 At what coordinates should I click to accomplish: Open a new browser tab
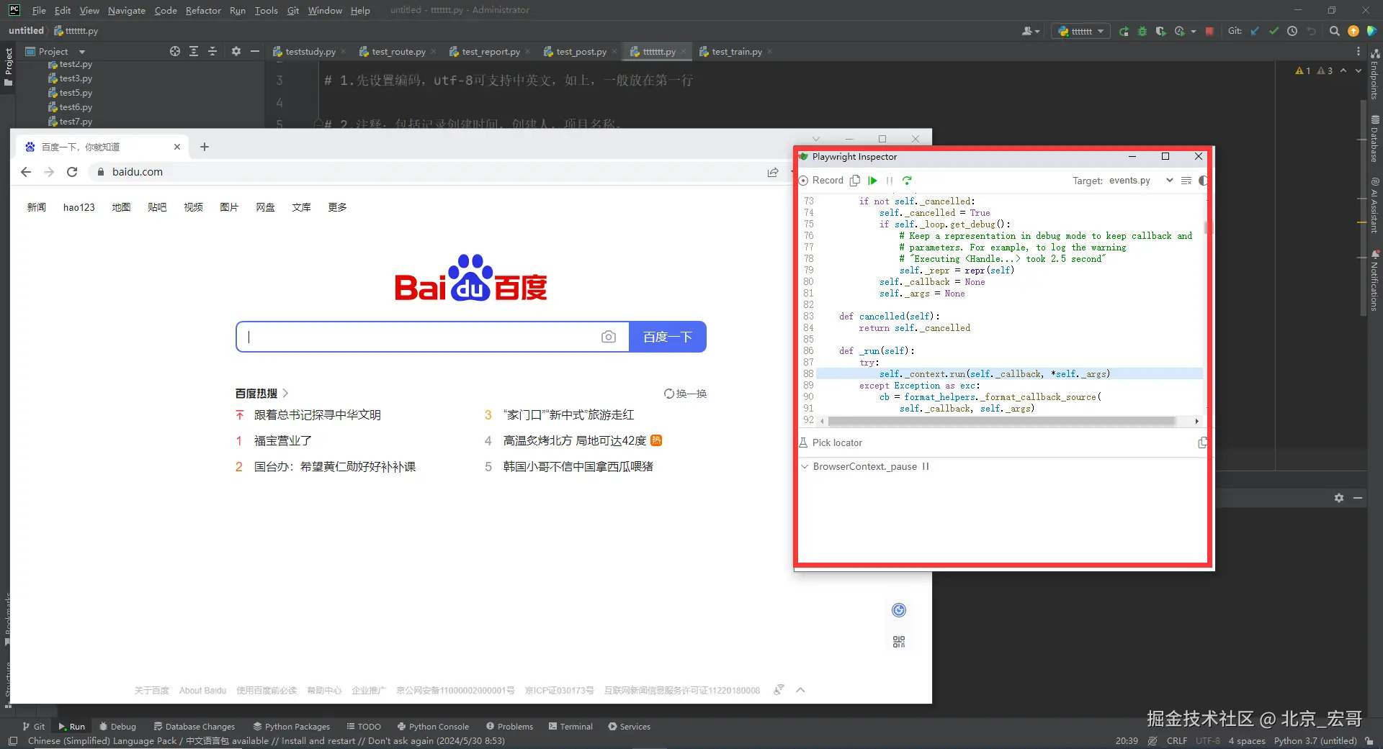pos(205,147)
